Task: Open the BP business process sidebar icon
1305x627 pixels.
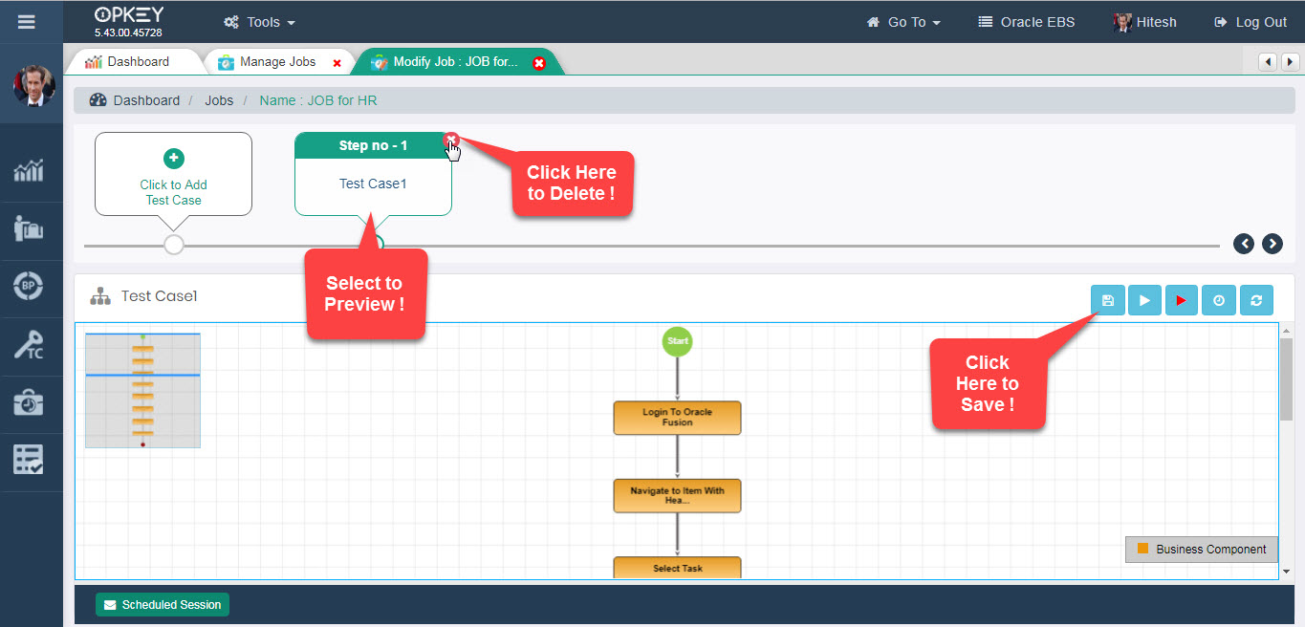Action: [29, 288]
